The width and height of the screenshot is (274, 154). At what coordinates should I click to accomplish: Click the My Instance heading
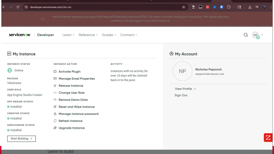tap(24, 54)
